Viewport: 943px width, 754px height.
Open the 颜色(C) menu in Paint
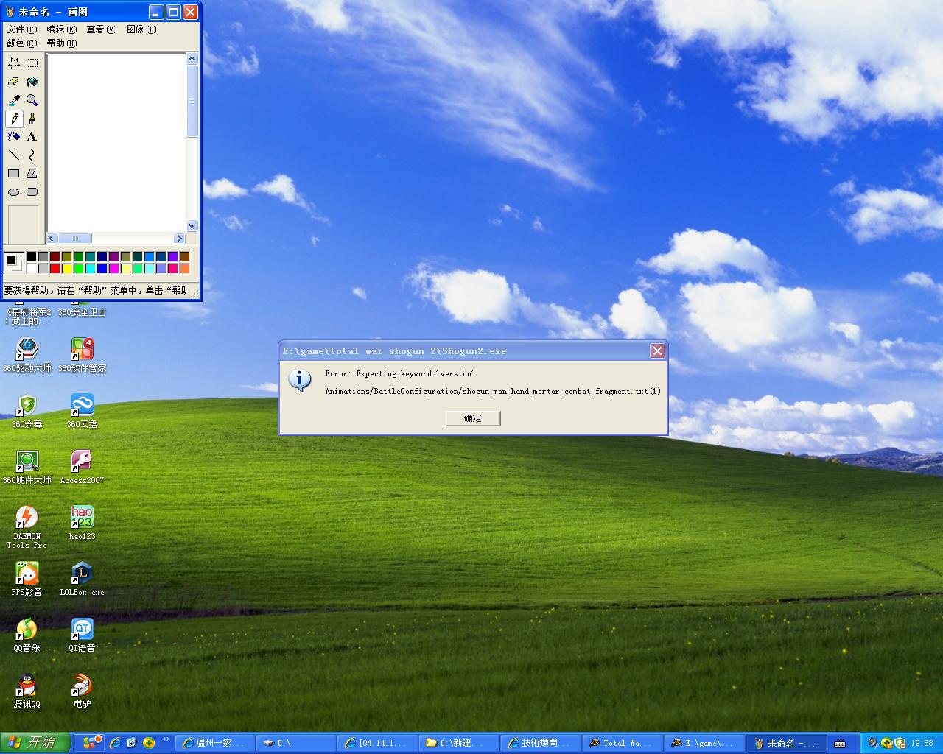pos(21,43)
